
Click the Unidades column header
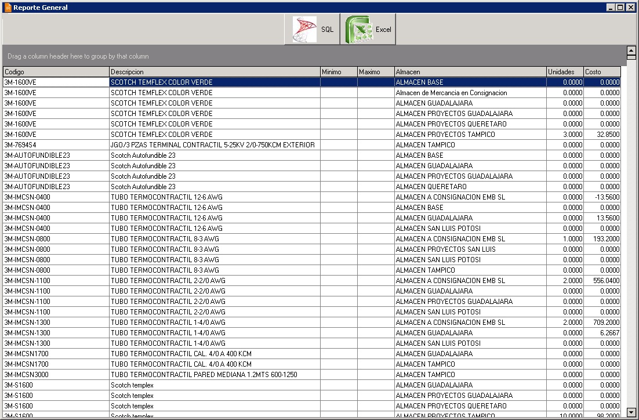(565, 72)
